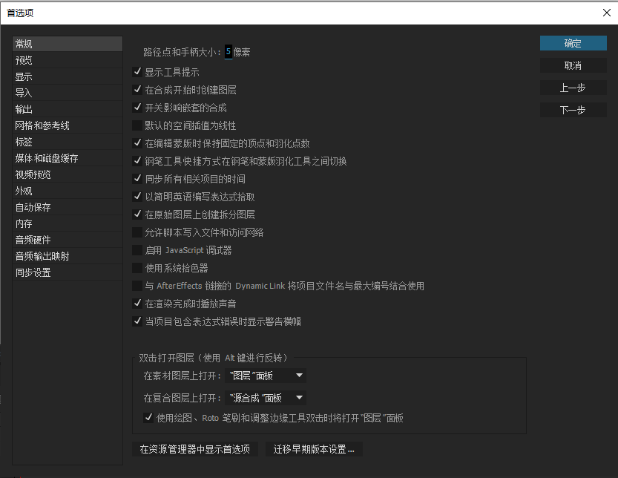Click 上一步 button
This screenshot has height=478, width=618.
tap(573, 88)
